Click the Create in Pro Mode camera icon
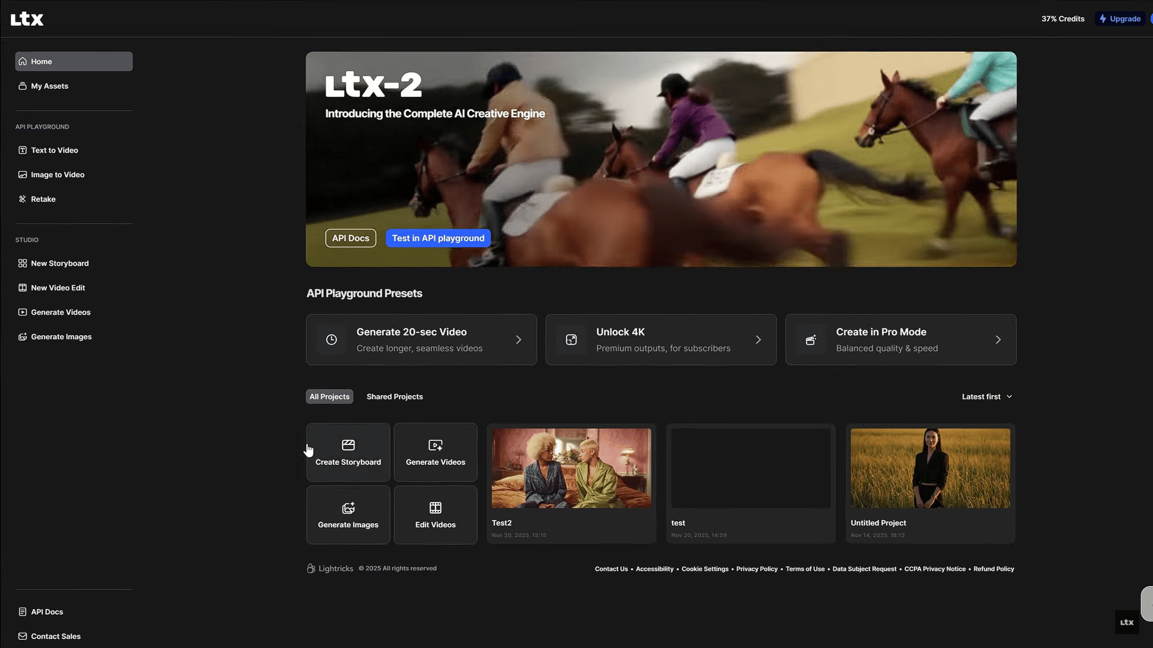 coord(811,340)
